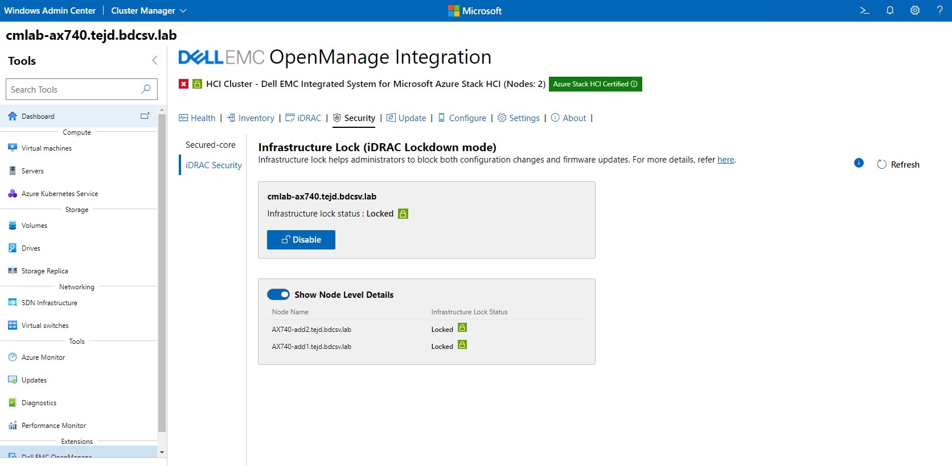The width and height of the screenshot is (952, 466).
Task: Toggle Show Node Level Details switch
Action: click(278, 294)
